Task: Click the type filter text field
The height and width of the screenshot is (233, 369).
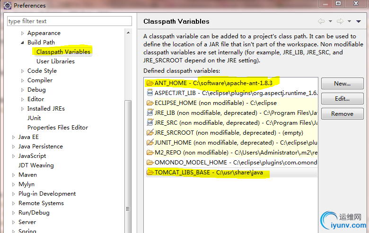Action: [70, 21]
